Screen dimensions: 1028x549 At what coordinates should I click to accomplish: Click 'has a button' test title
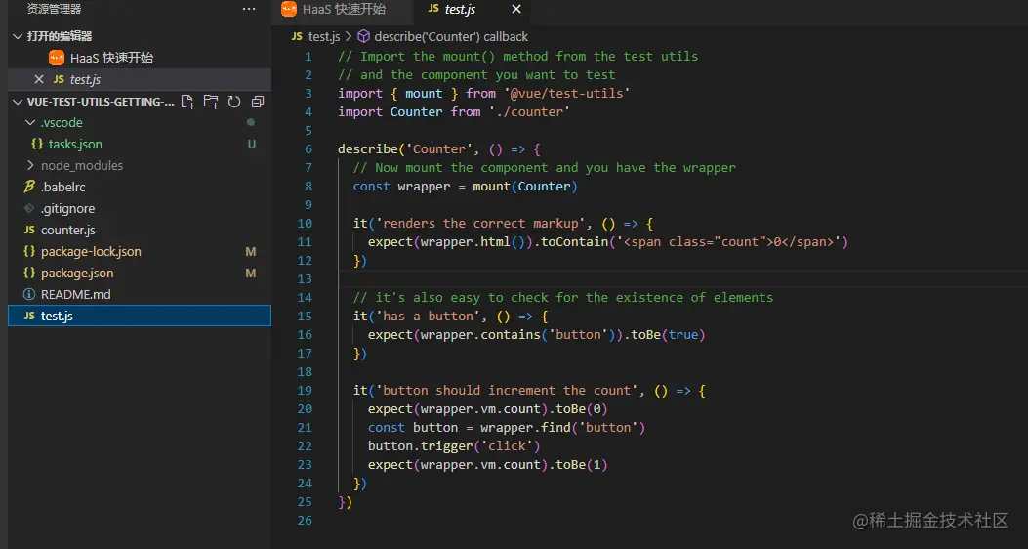(x=429, y=317)
